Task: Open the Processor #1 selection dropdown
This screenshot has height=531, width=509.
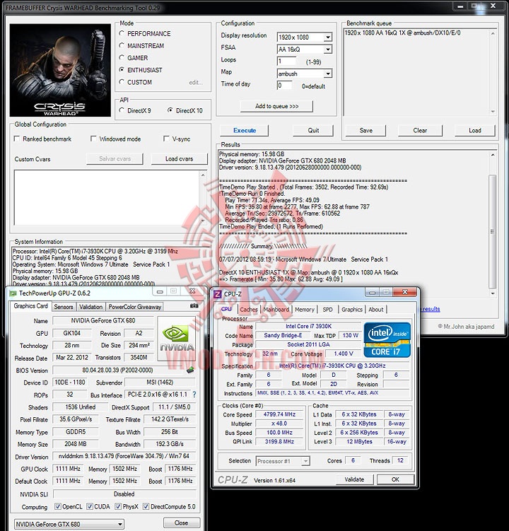Action: [283, 461]
